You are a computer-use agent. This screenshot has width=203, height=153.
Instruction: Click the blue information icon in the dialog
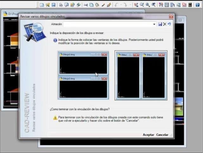click(55, 40)
